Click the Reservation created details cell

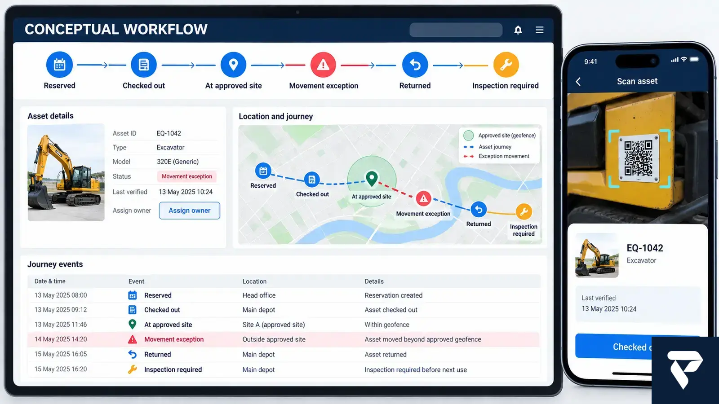pyautogui.click(x=394, y=295)
